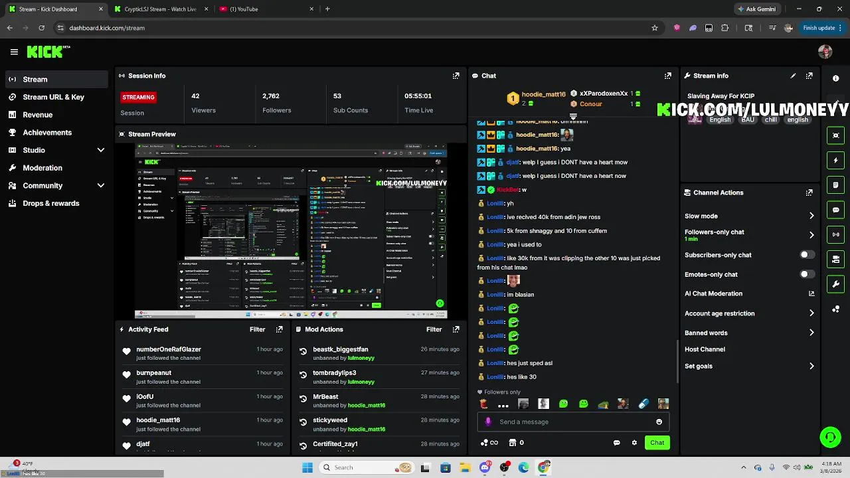
Task: Click the green wrench icon in right rail
Action: [835, 284]
